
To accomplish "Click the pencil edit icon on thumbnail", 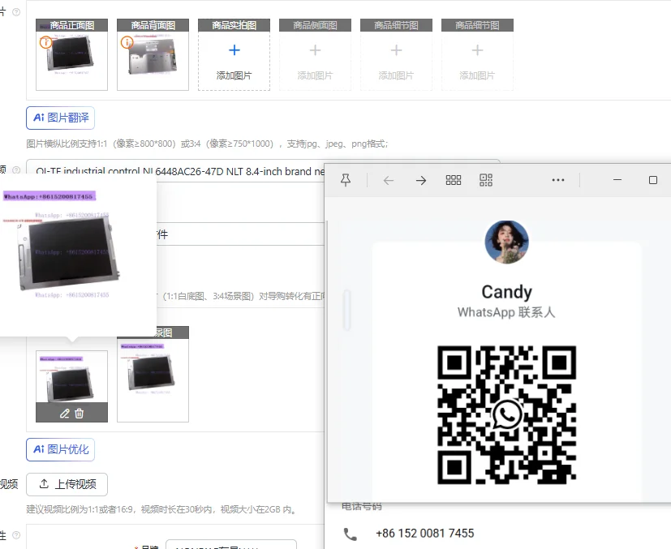I will [65, 414].
